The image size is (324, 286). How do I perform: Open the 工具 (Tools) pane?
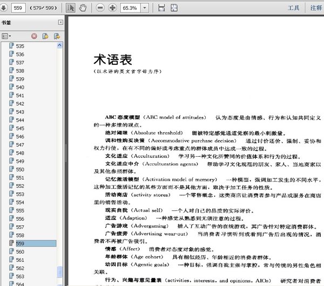(293, 8)
